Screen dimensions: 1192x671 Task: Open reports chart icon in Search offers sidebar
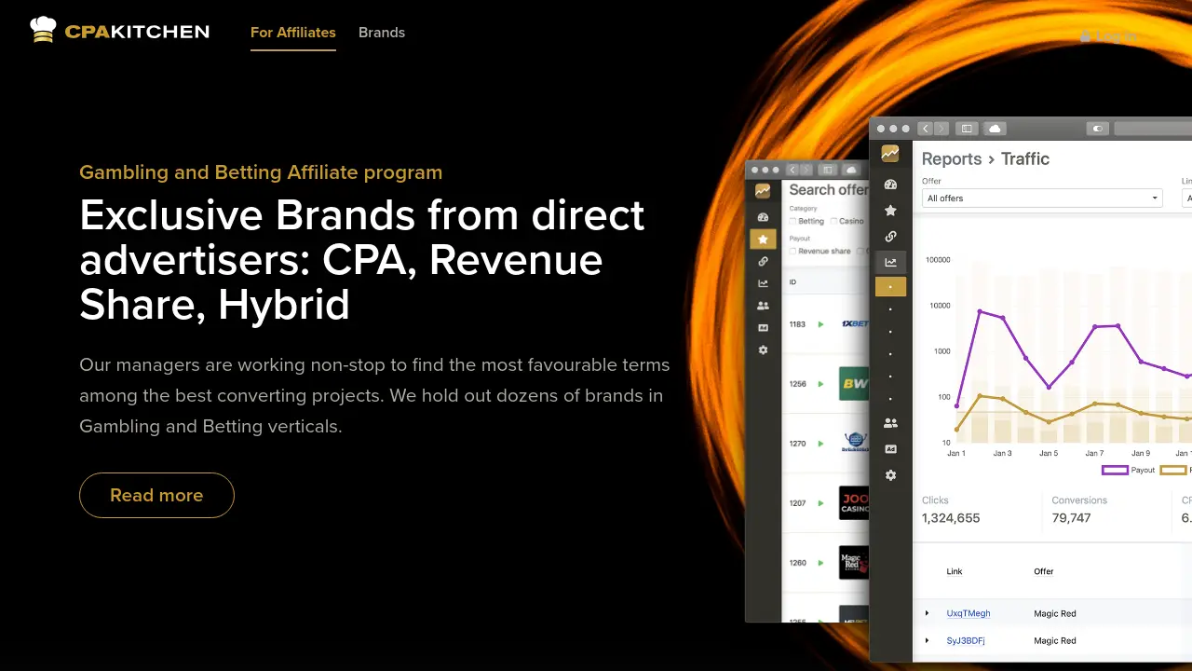pos(763,283)
